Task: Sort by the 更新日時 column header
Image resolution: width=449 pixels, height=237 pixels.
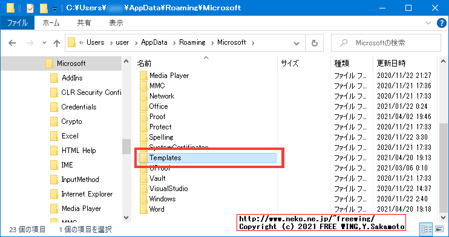Action: [x=391, y=63]
